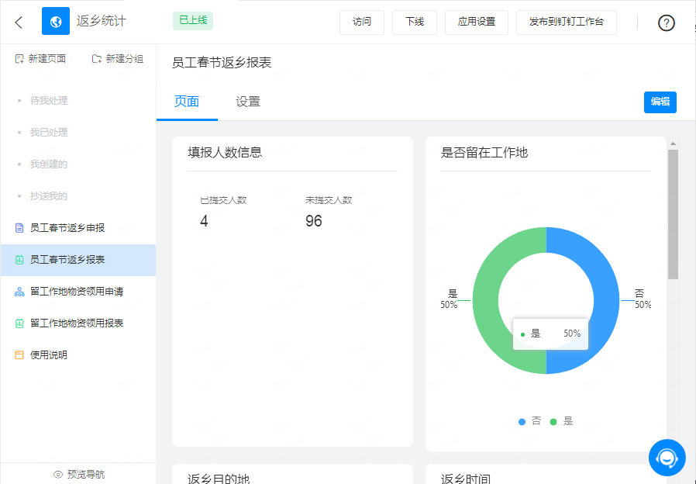Viewport: 696px width, 484px height.
Task: Click the 新建页面 page creation icon
Action: 18,58
